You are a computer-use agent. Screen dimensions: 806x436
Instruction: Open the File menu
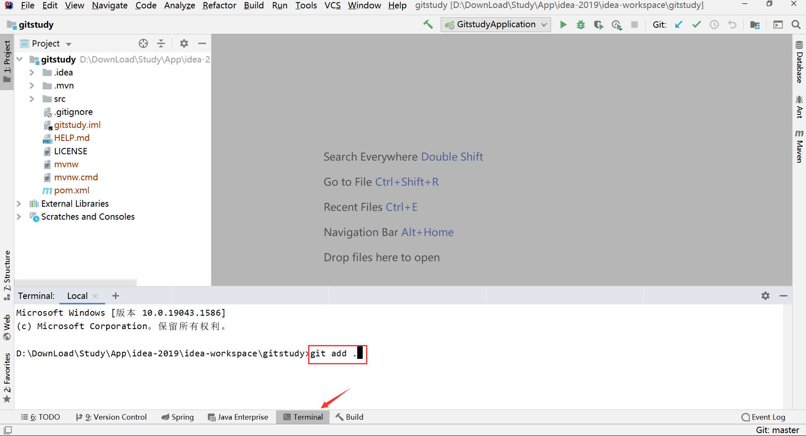27,5
